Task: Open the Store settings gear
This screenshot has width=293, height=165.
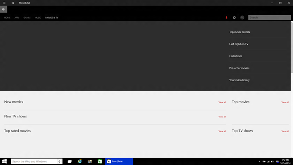Action: click(234, 17)
